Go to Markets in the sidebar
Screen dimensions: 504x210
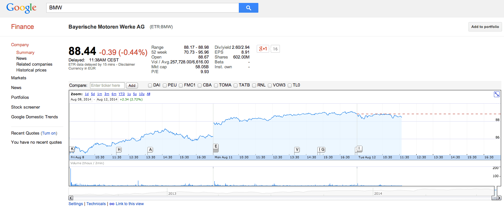(19, 78)
